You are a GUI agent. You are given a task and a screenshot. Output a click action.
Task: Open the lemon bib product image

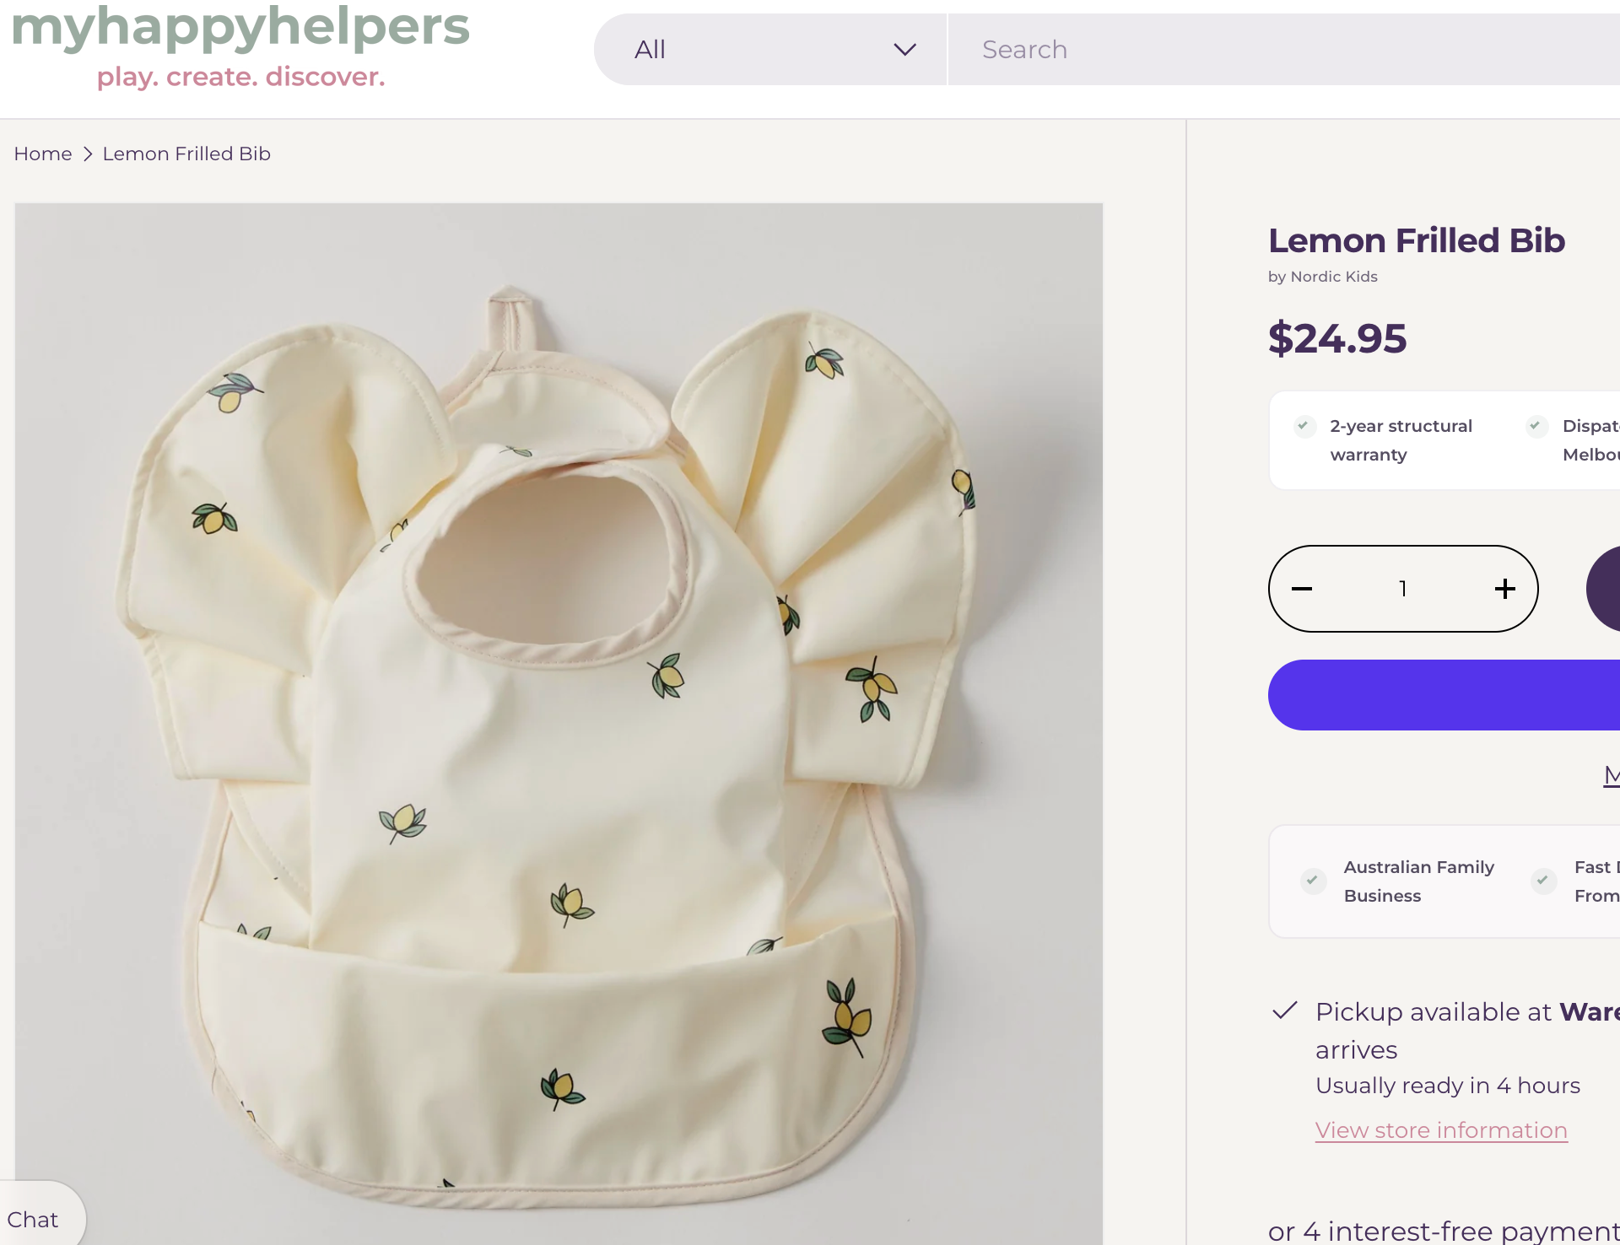[559, 724]
